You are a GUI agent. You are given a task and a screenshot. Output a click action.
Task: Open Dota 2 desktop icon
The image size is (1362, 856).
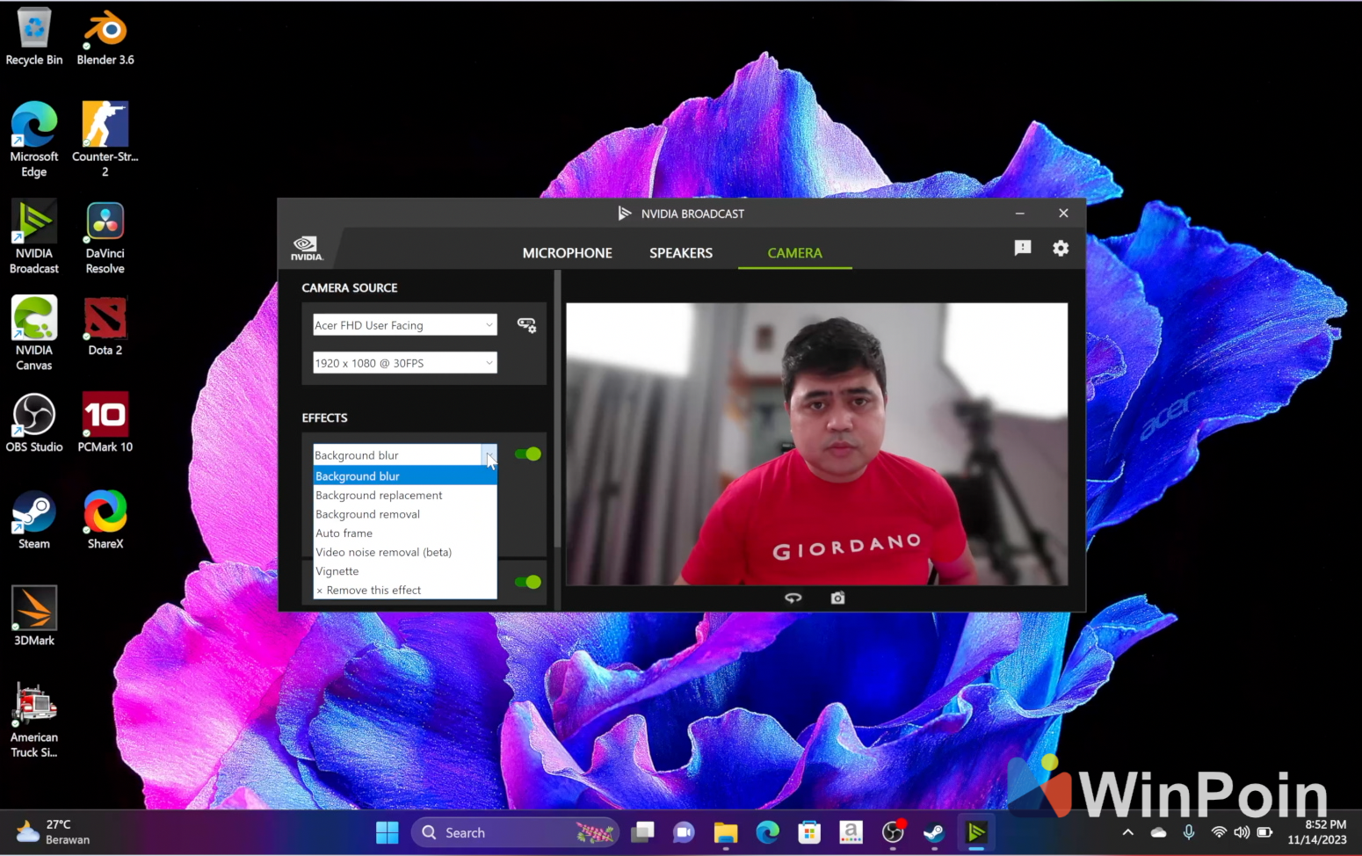click(105, 326)
